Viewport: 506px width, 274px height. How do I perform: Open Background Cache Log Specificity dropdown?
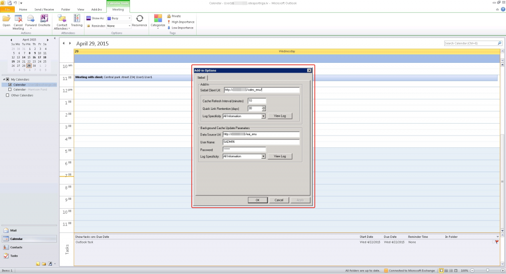263,156
